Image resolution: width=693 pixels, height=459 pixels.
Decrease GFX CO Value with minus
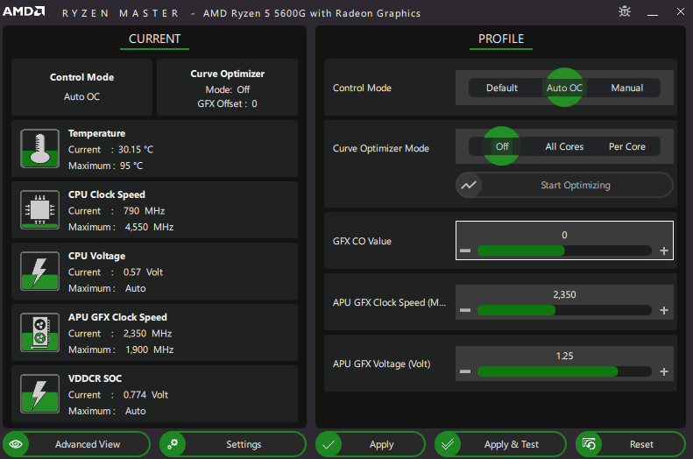(465, 251)
